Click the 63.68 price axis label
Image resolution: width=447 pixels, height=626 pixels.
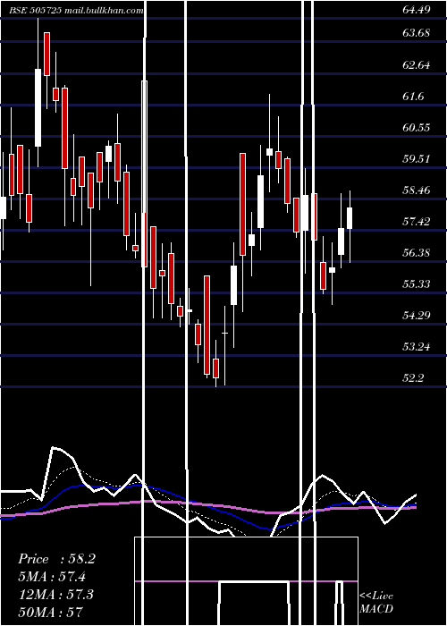(x=416, y=33)
